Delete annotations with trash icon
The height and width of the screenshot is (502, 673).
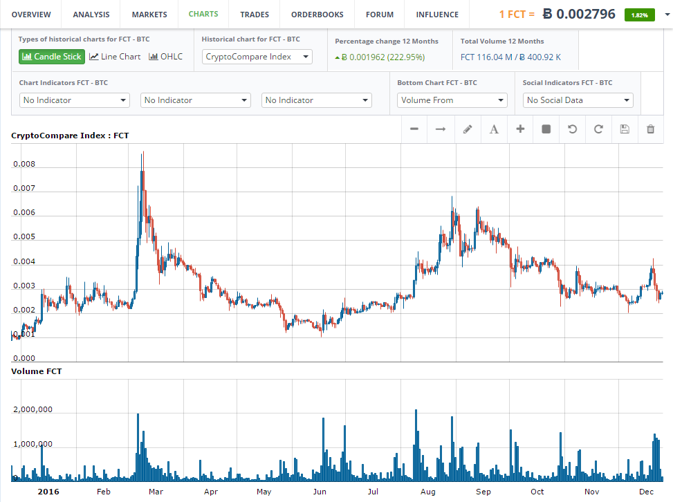pos(651,129)
